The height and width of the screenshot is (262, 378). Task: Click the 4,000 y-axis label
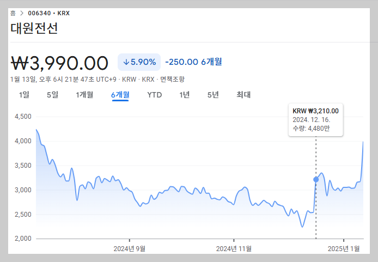(x=23, y=141)
